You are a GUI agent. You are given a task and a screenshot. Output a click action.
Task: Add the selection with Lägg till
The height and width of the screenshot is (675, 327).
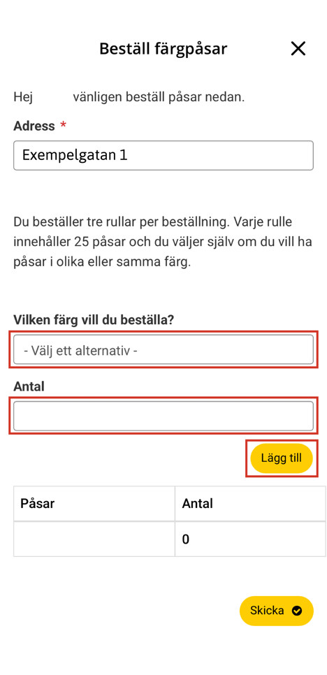pos(282,458)
